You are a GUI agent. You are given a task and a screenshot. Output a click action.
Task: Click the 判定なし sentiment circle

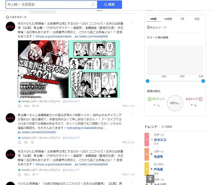175,103
